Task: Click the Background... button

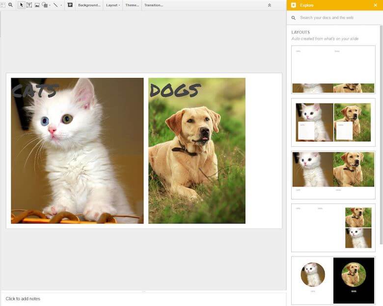Action: click(89, 5)
